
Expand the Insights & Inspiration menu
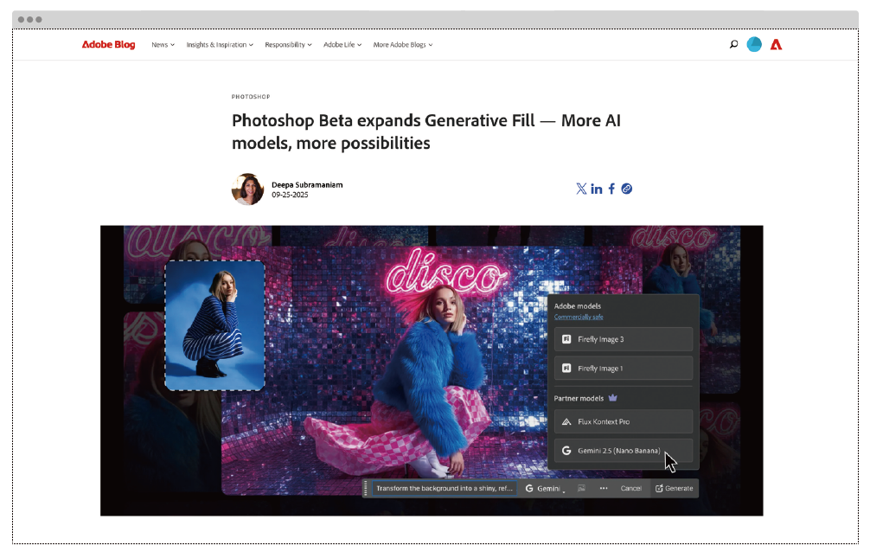click(x=220, y=45)
